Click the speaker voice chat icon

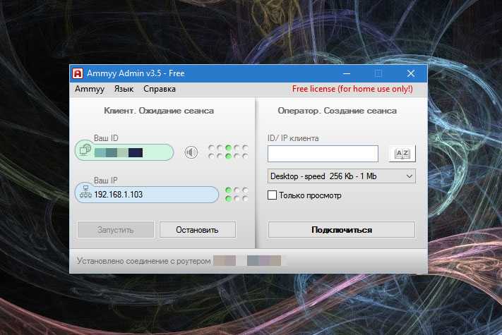click(191, 152)
